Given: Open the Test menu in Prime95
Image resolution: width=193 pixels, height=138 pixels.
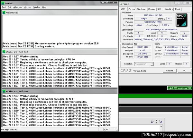Looking at the screenshot, I should coord(4,7).
